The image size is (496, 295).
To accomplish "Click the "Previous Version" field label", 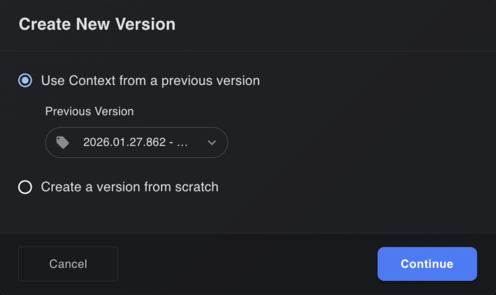I will (x=89, y=111).
